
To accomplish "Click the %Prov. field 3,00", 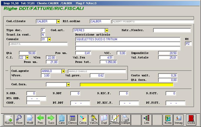I will [45, 76].
